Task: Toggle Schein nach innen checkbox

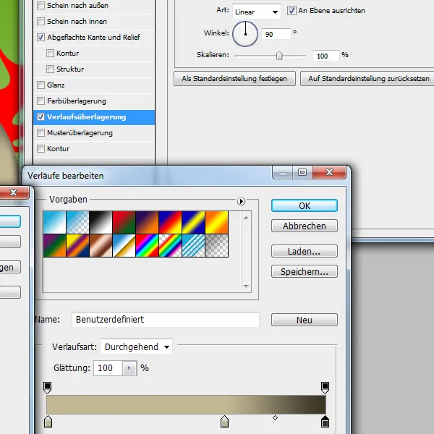Action: pyautogui.click(x=41, y=21)
